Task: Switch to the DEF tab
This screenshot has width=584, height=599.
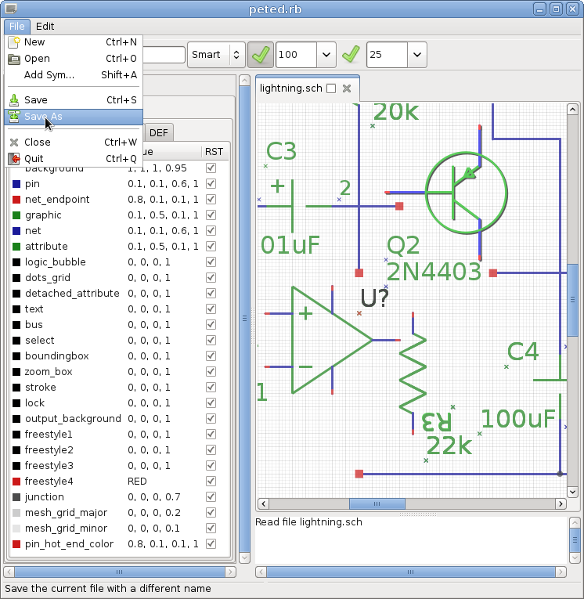Action: [x=159, y=132]
